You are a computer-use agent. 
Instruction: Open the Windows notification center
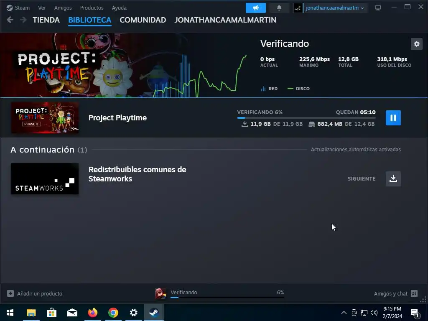coord(415,313)
